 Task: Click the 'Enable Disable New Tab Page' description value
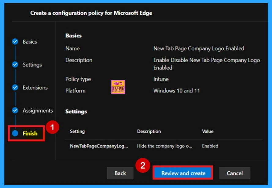coord(206,64)
